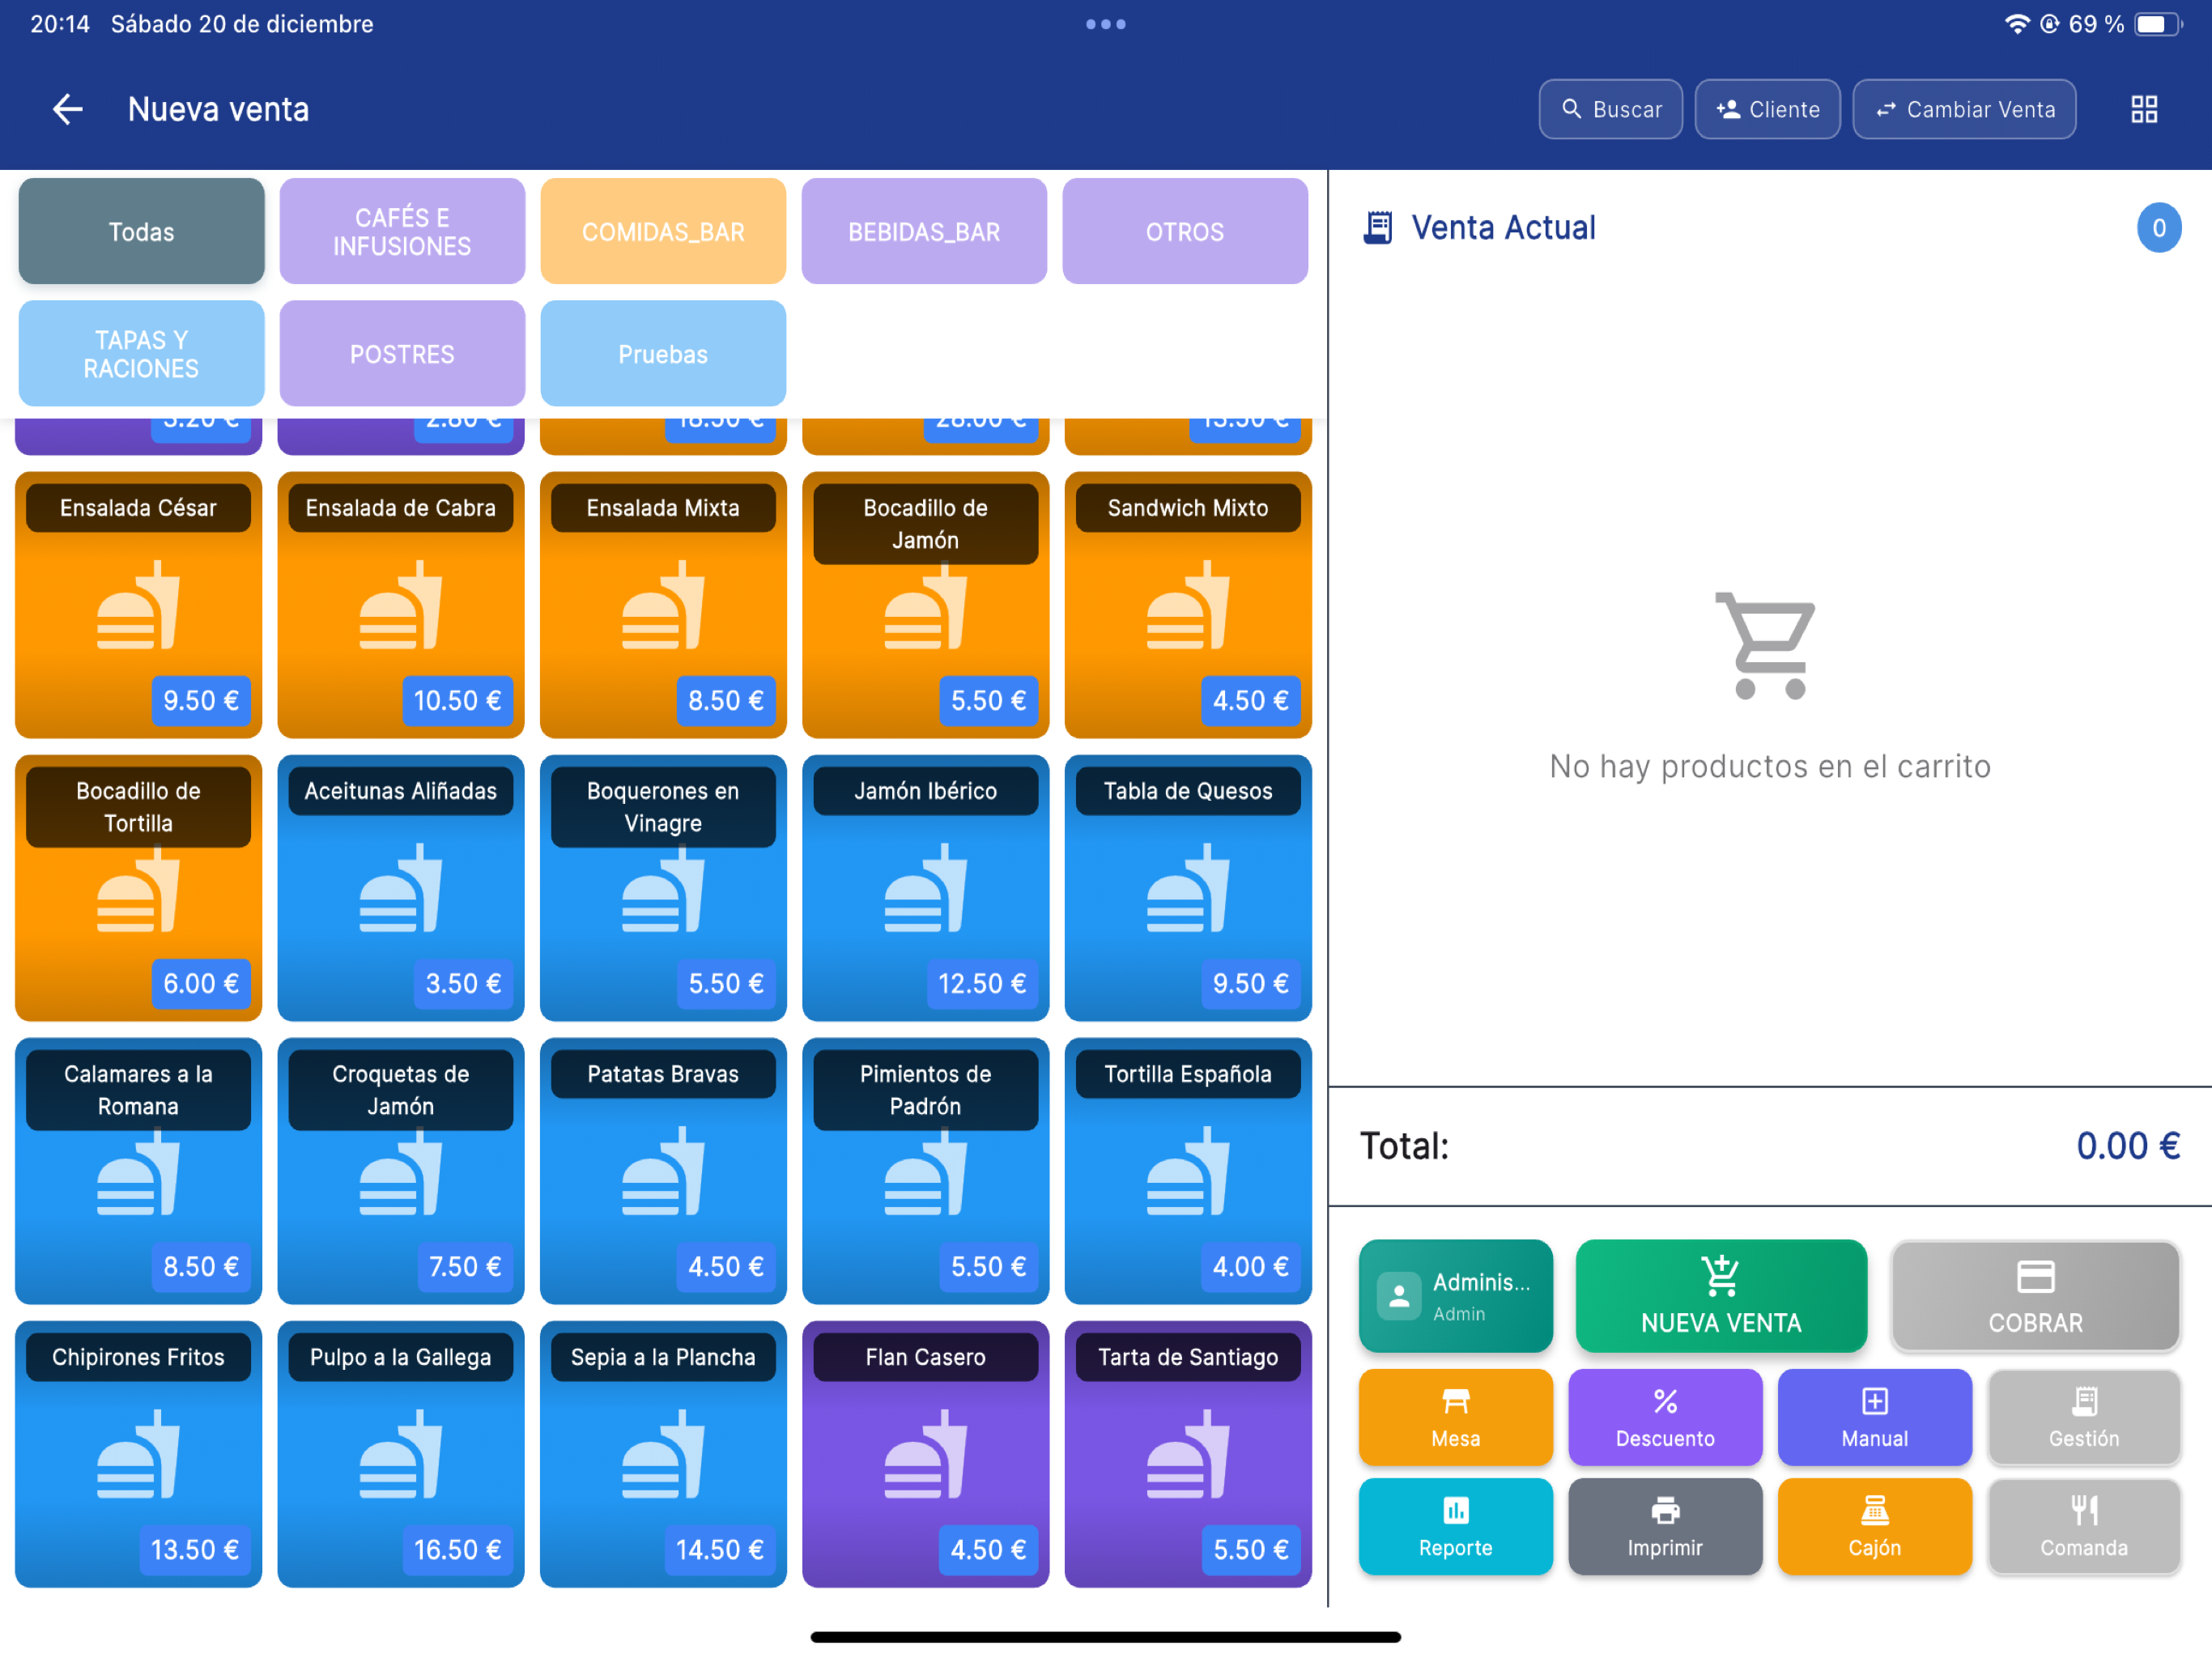Open Cambiar Venta
2212x1658 pixels.
[1964, 109]
